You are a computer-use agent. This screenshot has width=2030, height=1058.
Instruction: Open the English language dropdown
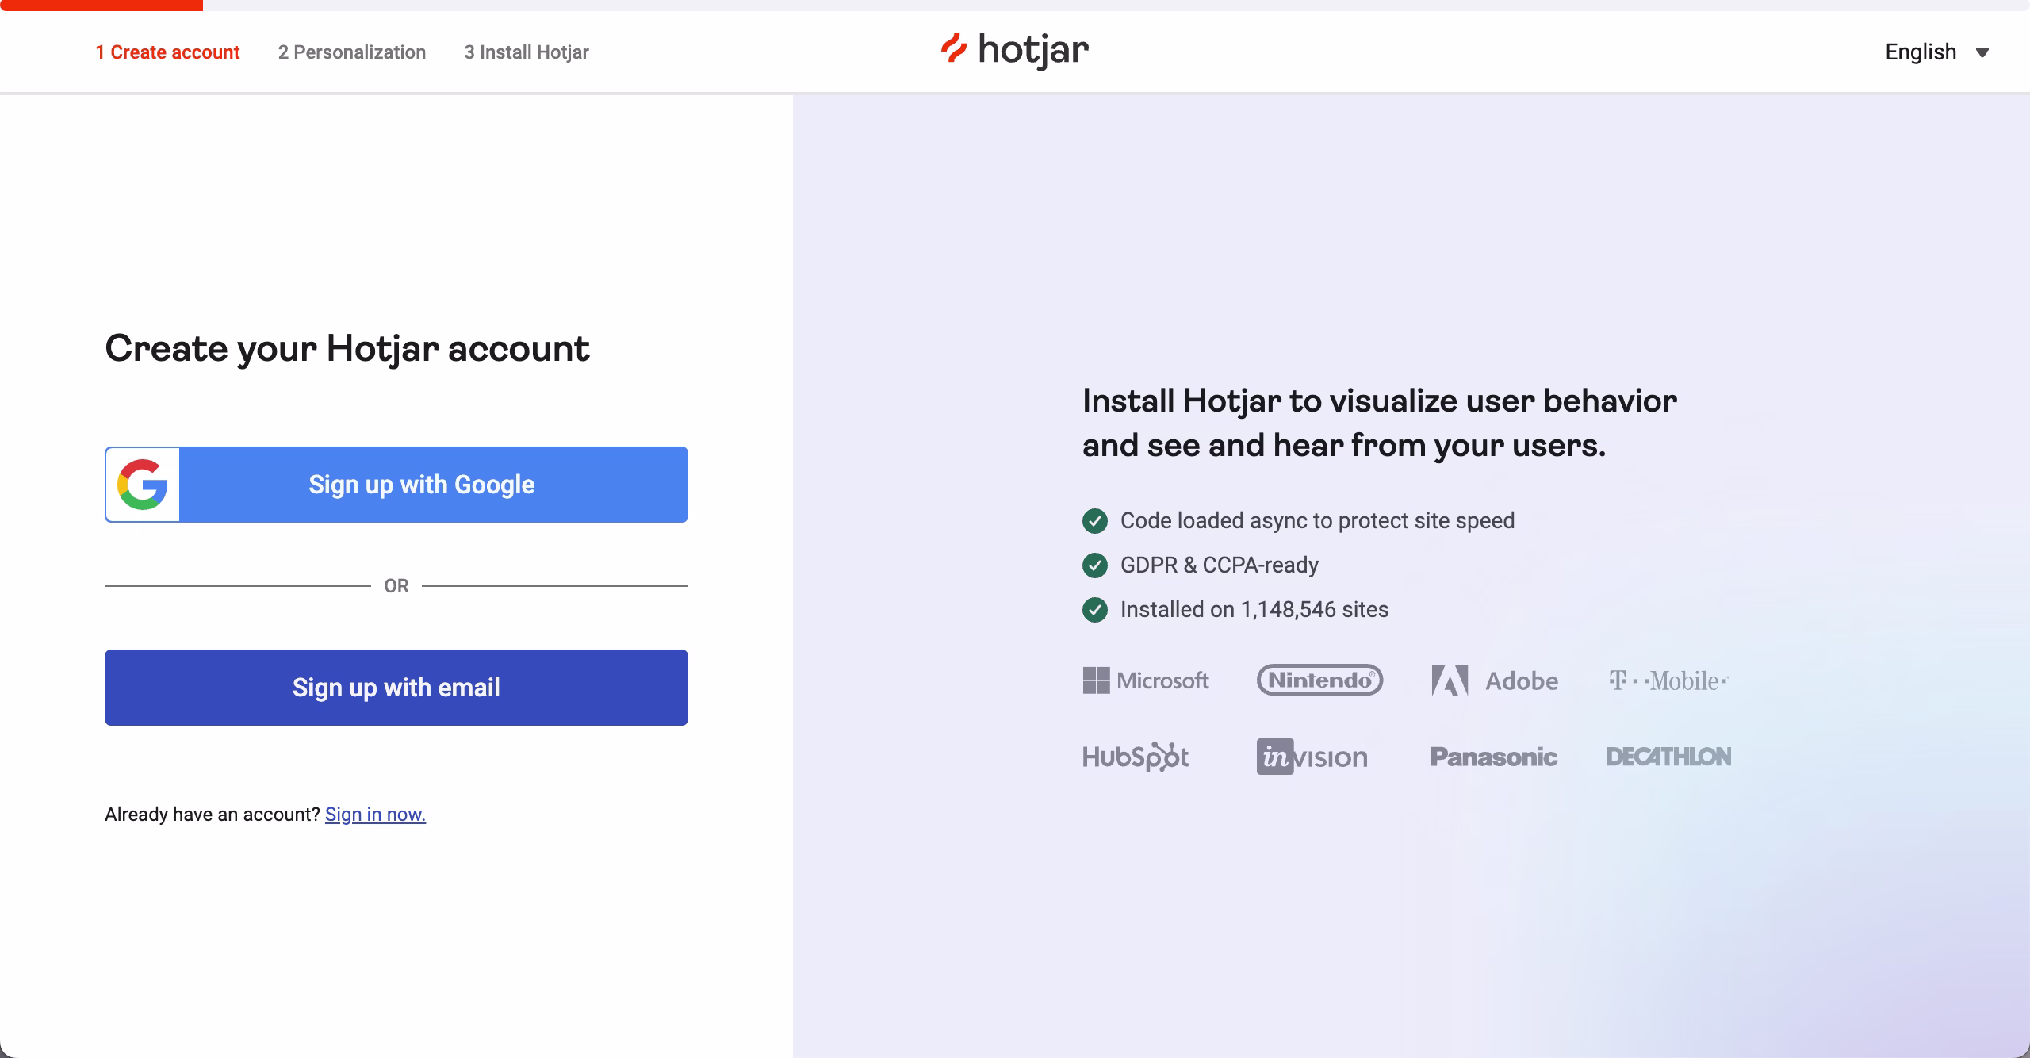(1920, 52)
